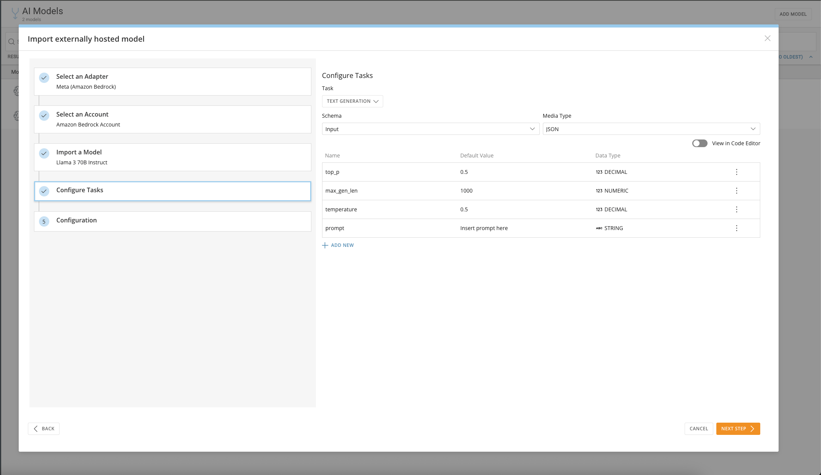821x475 pixels.
Task: Go to the Import a Model step
Action: pyautogui.click(x=173, y=157)
